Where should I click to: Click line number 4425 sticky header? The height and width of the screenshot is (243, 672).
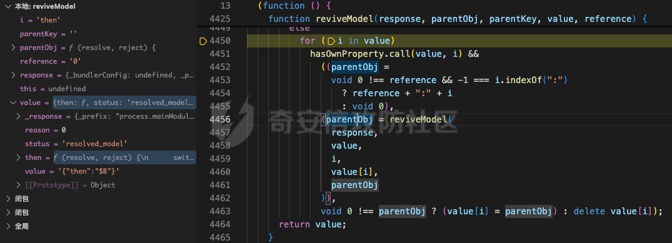click(x=221, y=19)
